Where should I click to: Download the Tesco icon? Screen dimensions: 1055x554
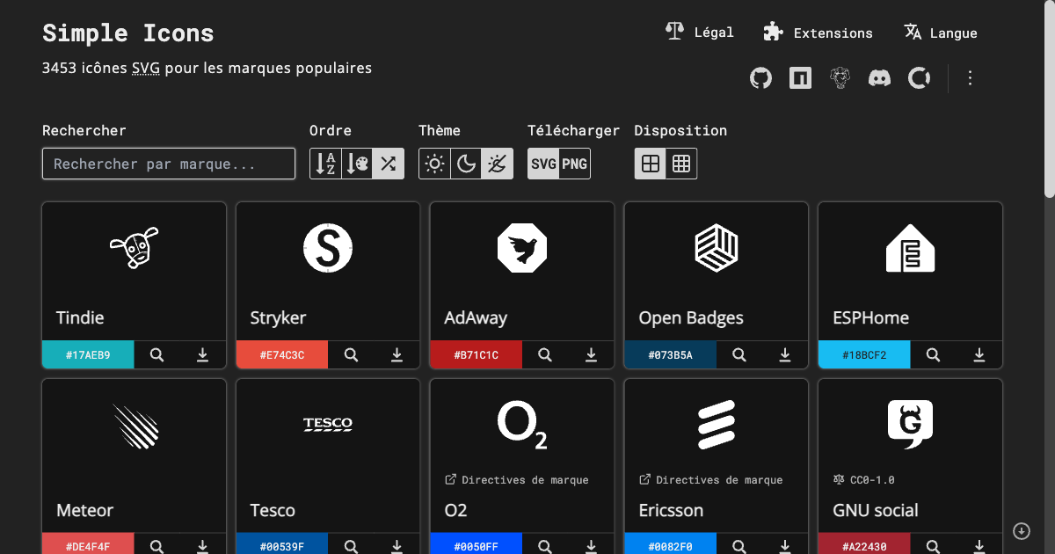tap(397, 545)
